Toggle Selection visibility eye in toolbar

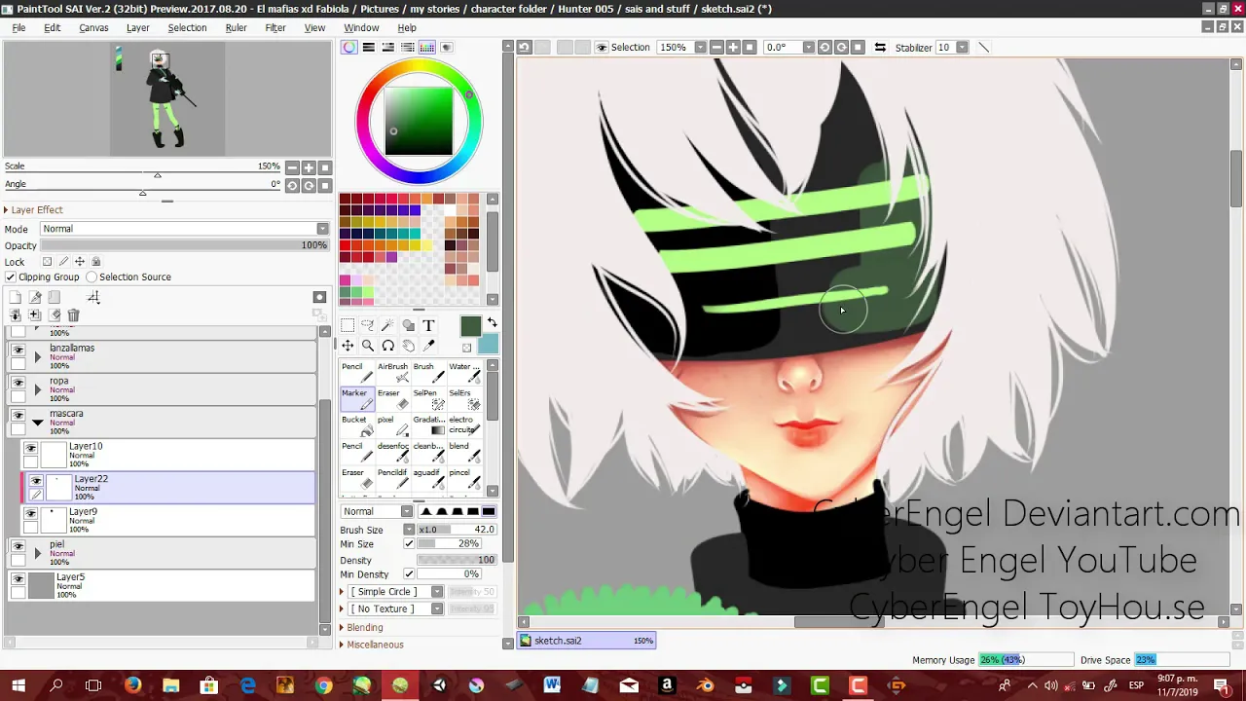pyautogui.click(x=602, y=47)
